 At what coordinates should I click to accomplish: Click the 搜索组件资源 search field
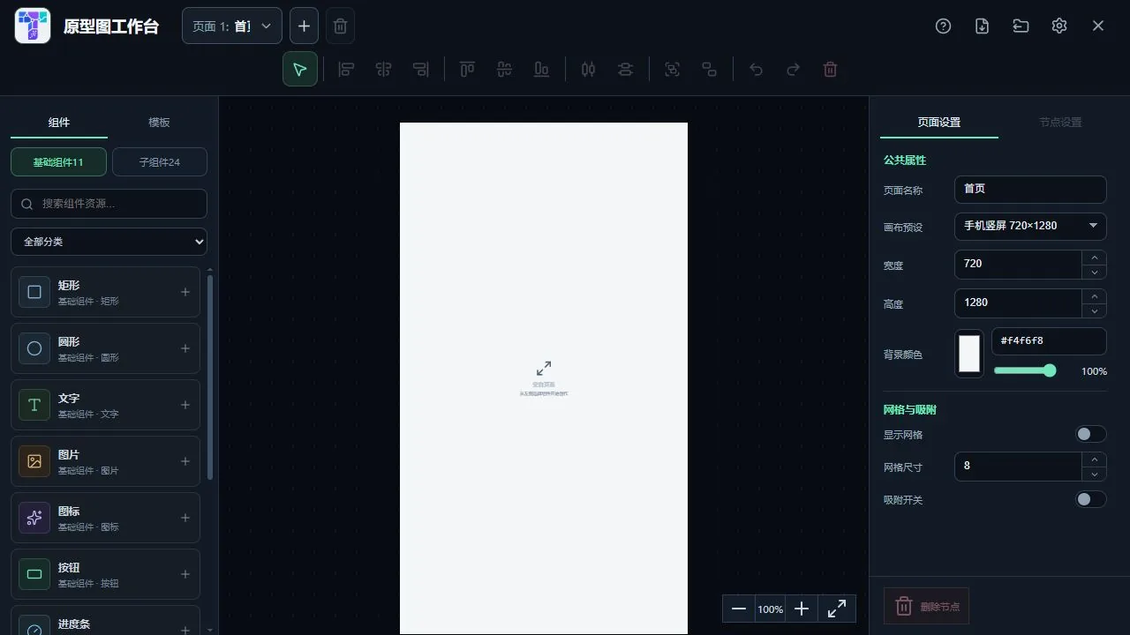(x=109, y=204)
